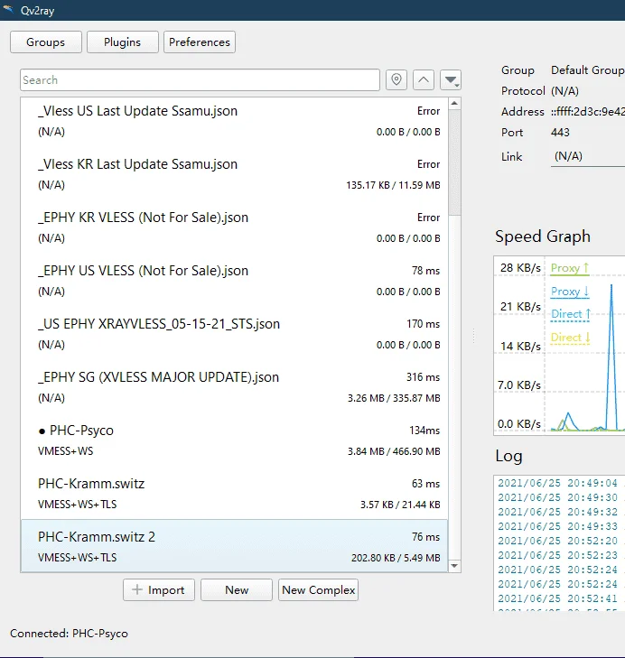The width and height of the screenshot is (625, 658).
Task: Click the Direct download legend in Speed Graph
Action: [x=571, y=338]
